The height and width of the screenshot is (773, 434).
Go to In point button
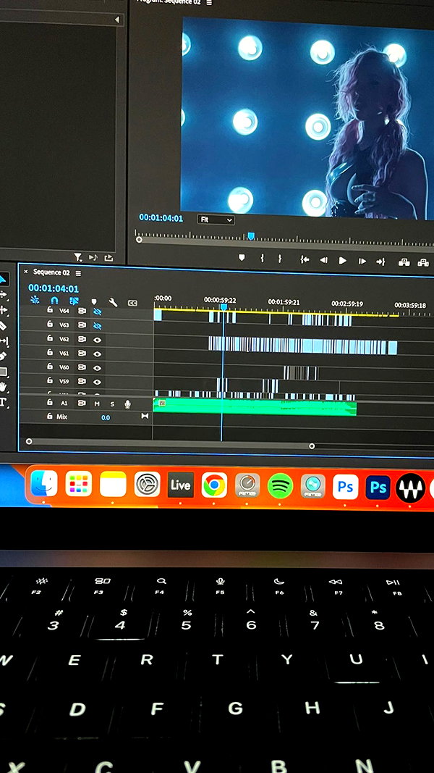tap(305, 260)
